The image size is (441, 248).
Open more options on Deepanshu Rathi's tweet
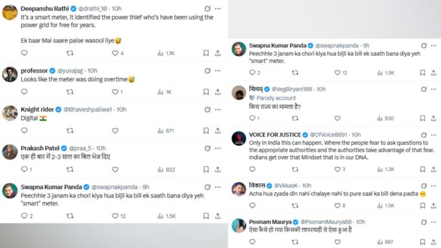[218, 8]
